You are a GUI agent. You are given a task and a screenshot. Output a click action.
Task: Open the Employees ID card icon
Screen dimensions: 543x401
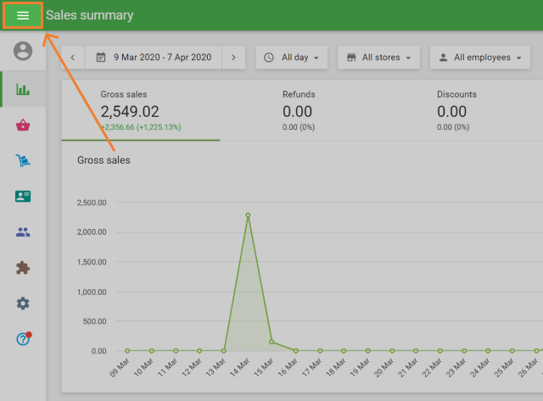point(23,196)
